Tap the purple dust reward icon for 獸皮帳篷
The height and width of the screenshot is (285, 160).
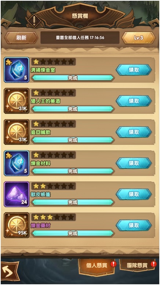click(17, 194)
